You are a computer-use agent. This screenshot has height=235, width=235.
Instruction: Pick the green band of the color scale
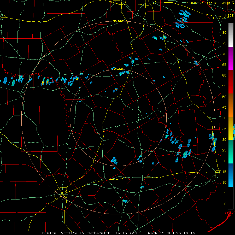(x=231, y=152)
